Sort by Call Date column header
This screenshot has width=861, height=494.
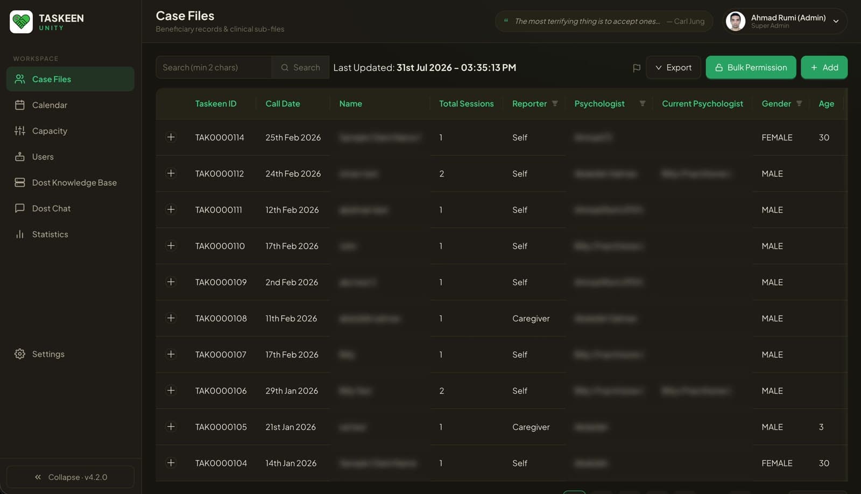pyautogui.click(x=283, y=103)
